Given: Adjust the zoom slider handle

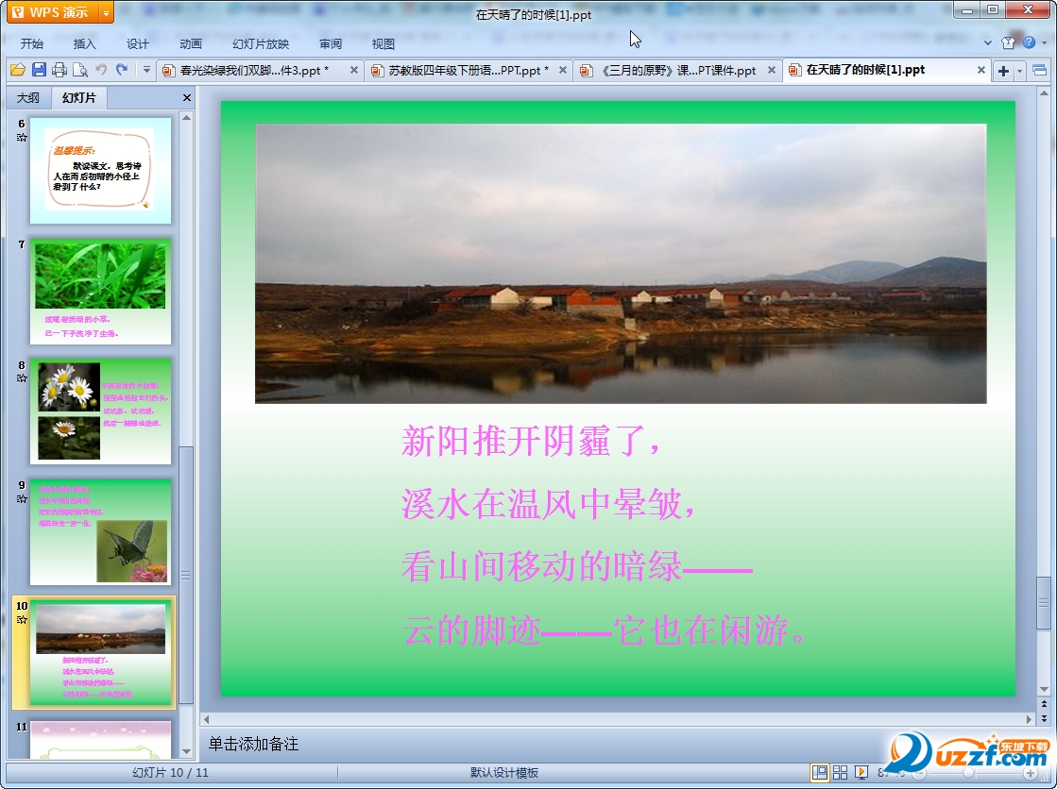Looking at the screenshot, I should 969,773.
